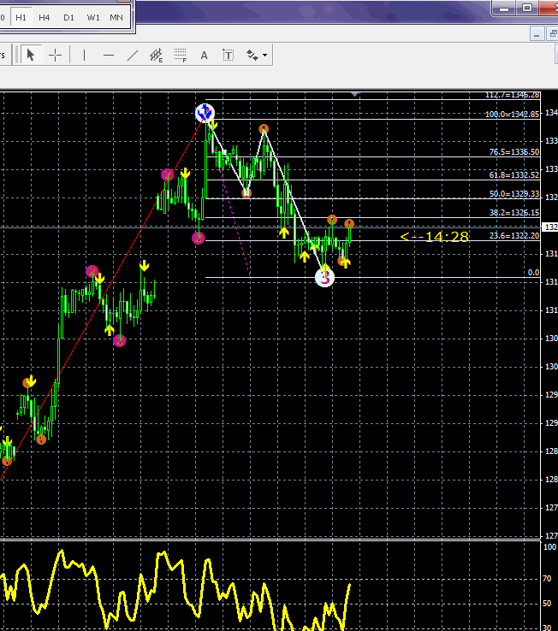Select the D1 daily timeframe

coord(68,18)
